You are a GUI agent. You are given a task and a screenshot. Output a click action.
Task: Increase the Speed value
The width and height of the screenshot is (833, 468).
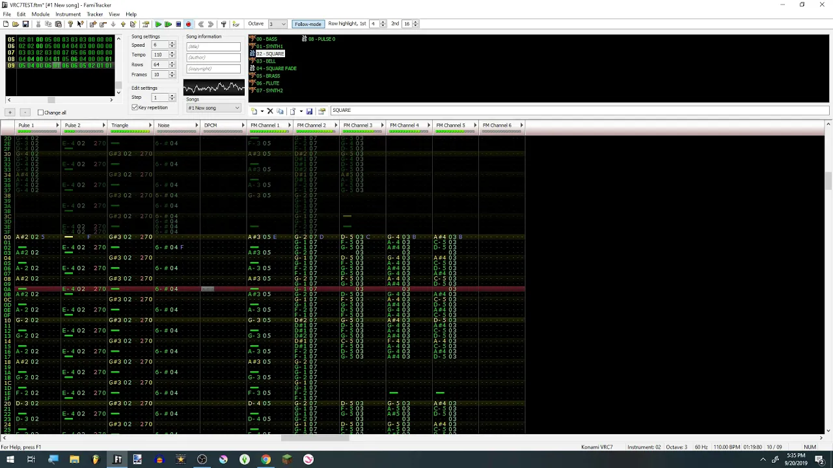coord(172,44)
